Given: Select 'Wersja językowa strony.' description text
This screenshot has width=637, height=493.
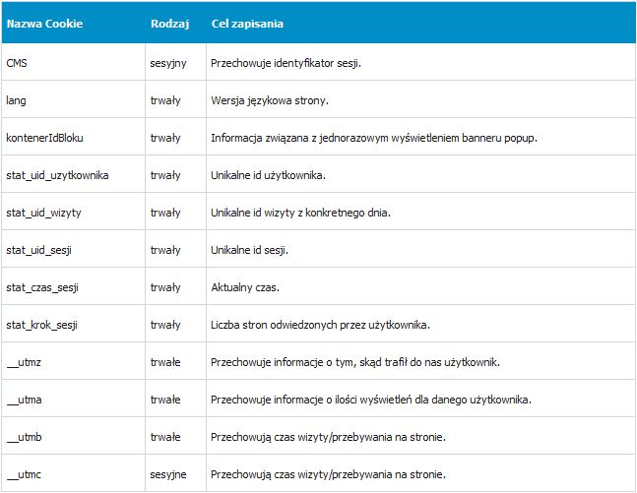Looking at the screenshot, I should pyautogui.click(x=270, y=100).
